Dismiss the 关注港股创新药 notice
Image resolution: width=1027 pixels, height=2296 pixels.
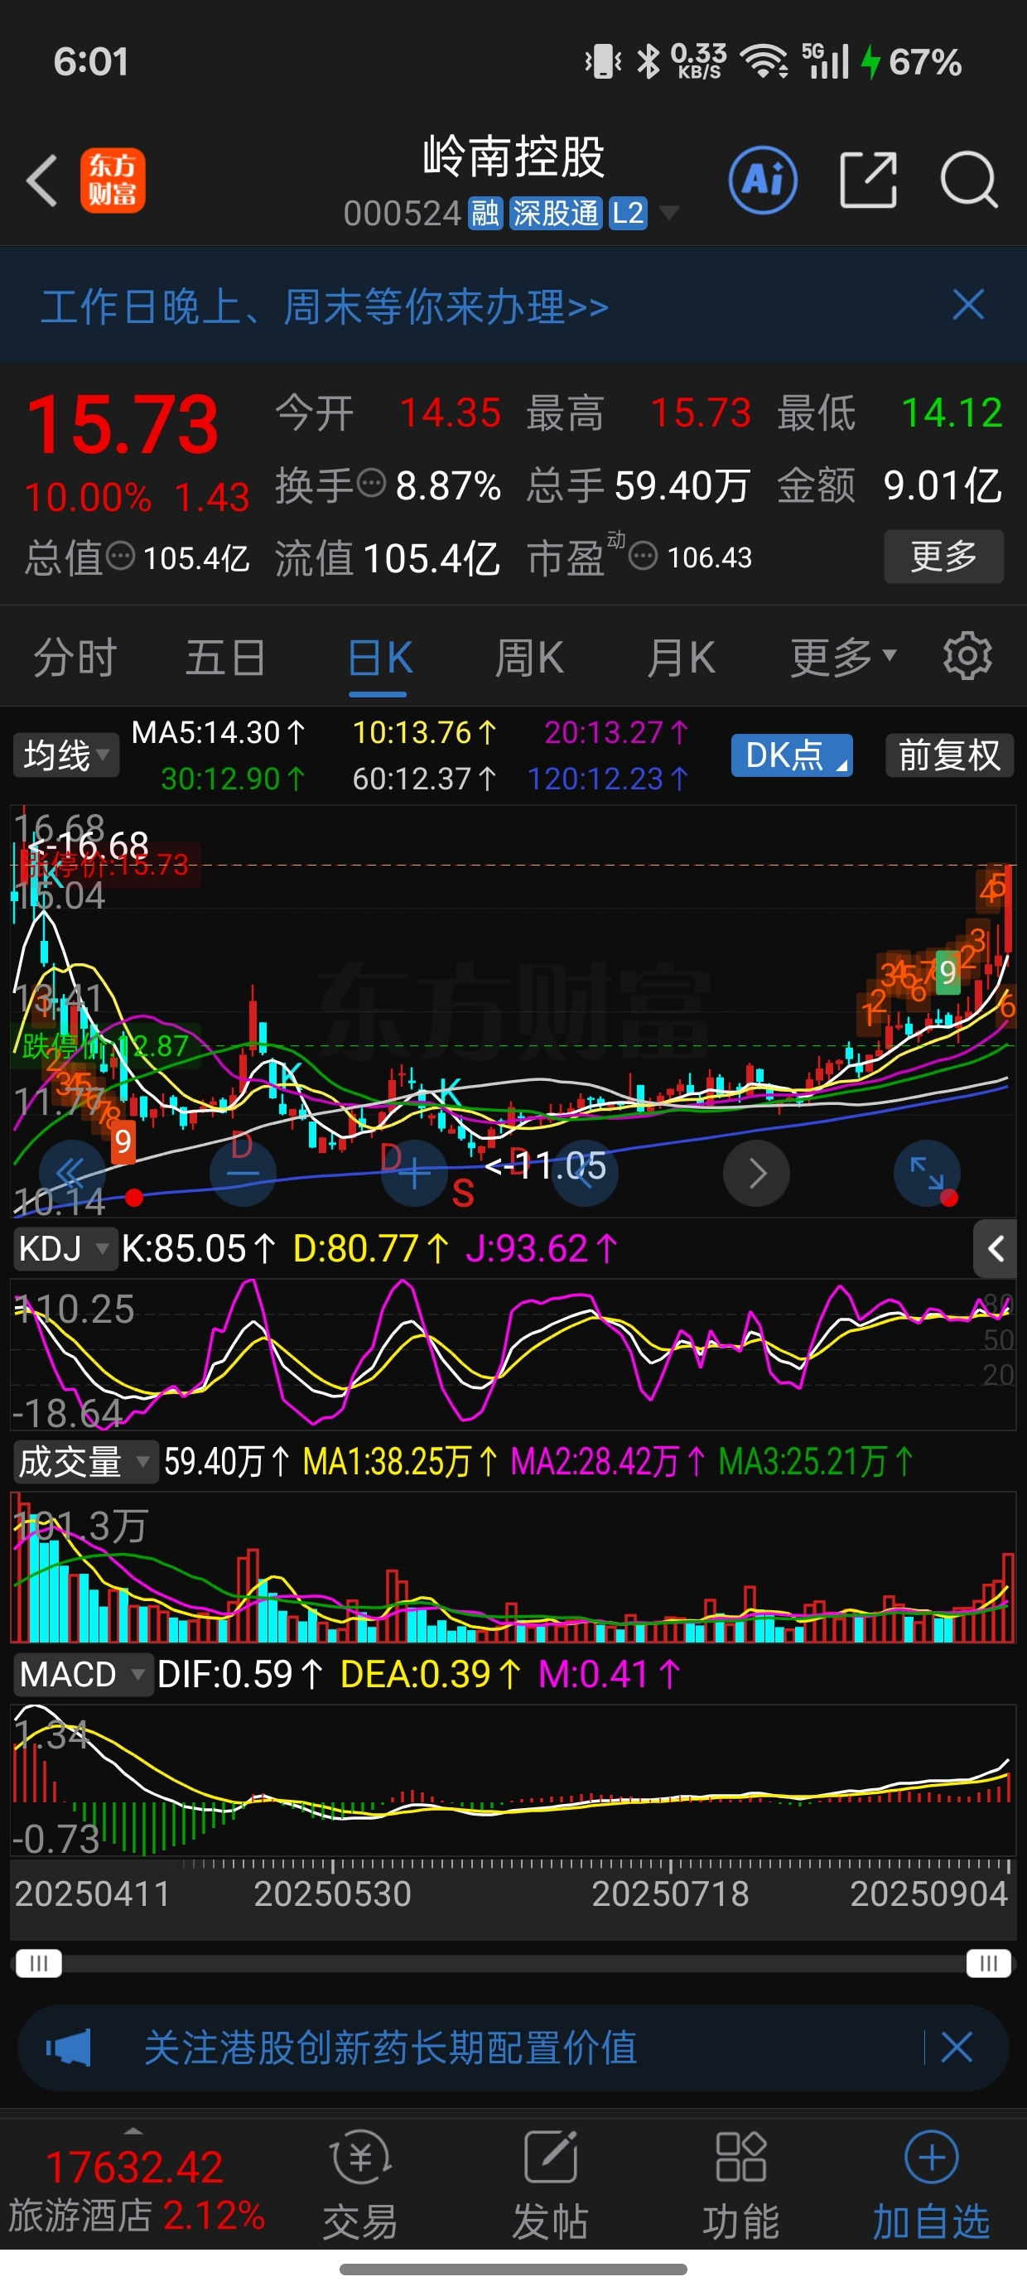click(x=957, y=2048)
